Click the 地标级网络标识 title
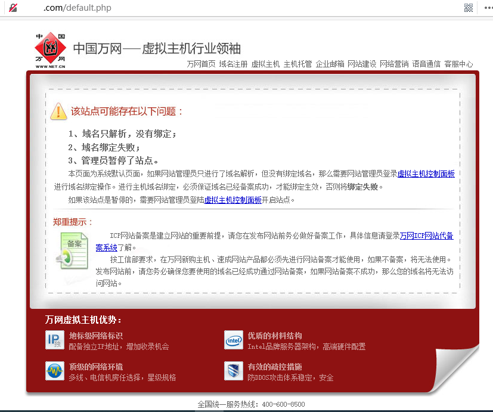The width and height of the screenshot is (493, 412). pos(96,336)
